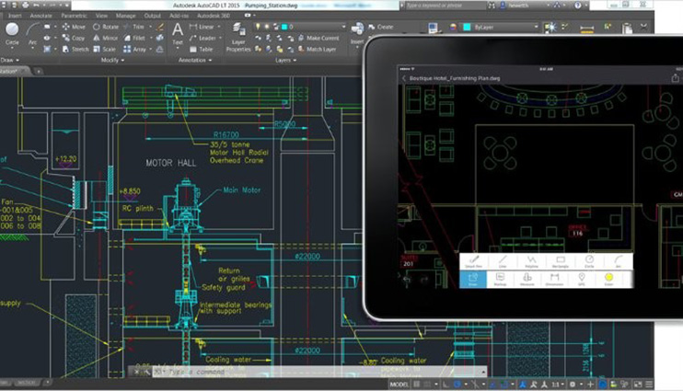Open the layer name dropdown showing 0

343,27
